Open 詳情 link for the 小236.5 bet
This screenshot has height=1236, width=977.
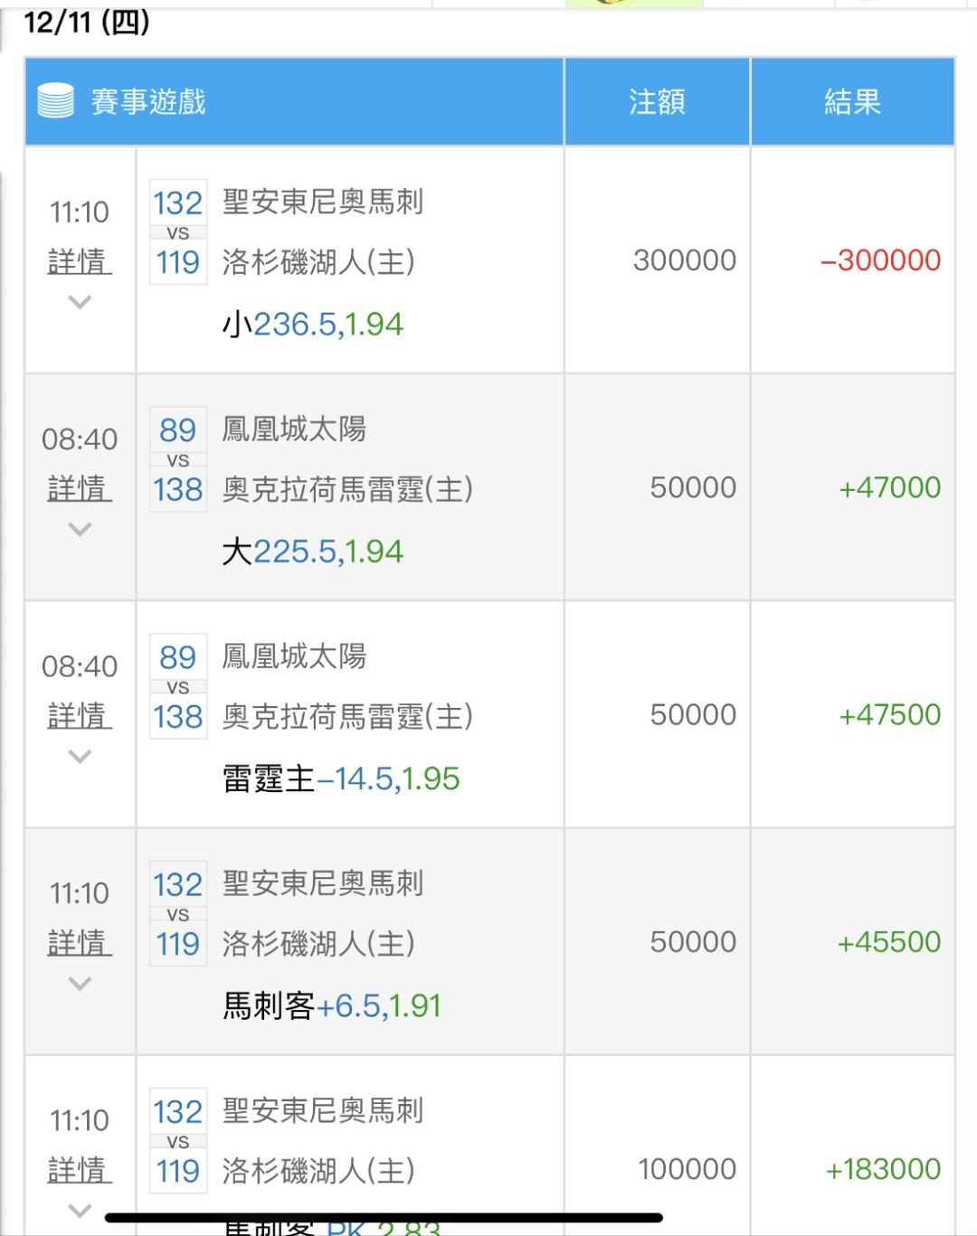(80, 261)
